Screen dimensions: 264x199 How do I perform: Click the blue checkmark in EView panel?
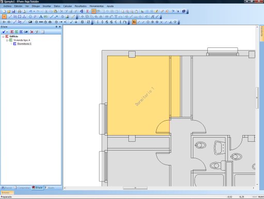tap(4, 32)
